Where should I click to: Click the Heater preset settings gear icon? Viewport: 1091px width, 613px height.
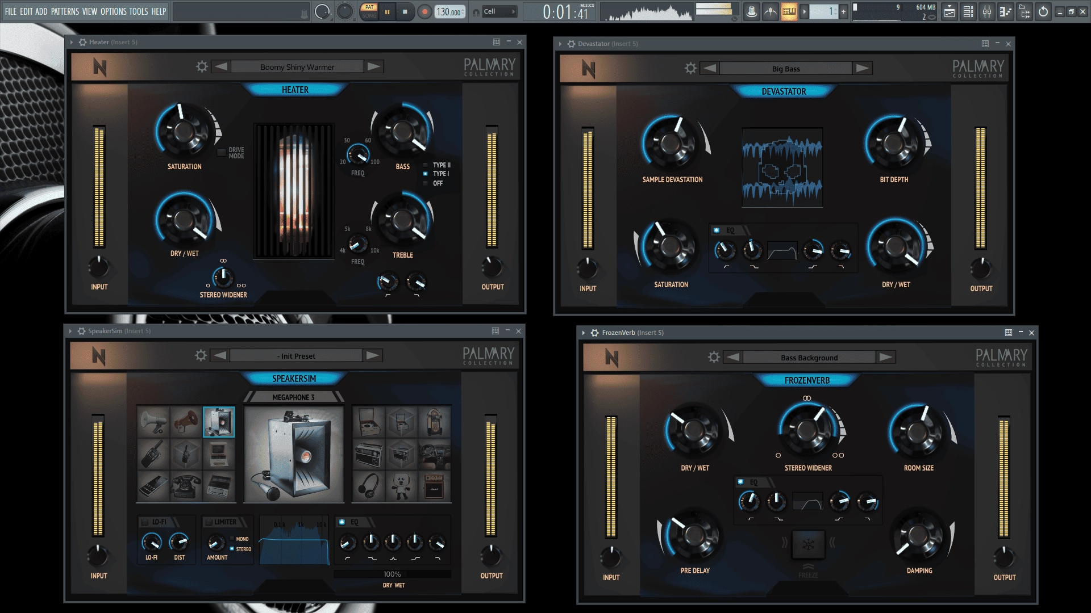202,67
